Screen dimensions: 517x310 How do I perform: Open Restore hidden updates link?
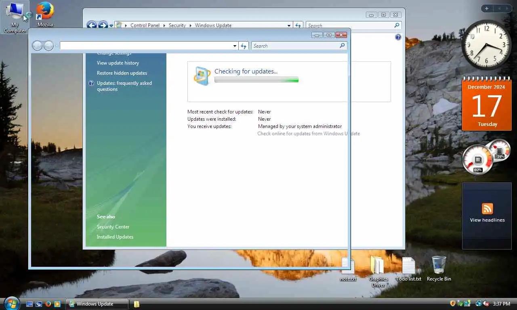tap(122, 73)
